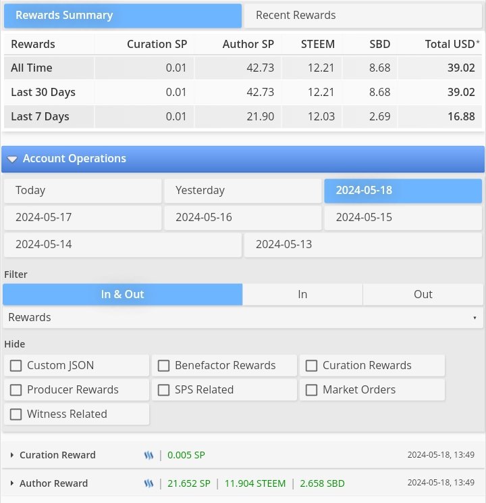Click the All Time 39.02 total

[x=461, y=68]
